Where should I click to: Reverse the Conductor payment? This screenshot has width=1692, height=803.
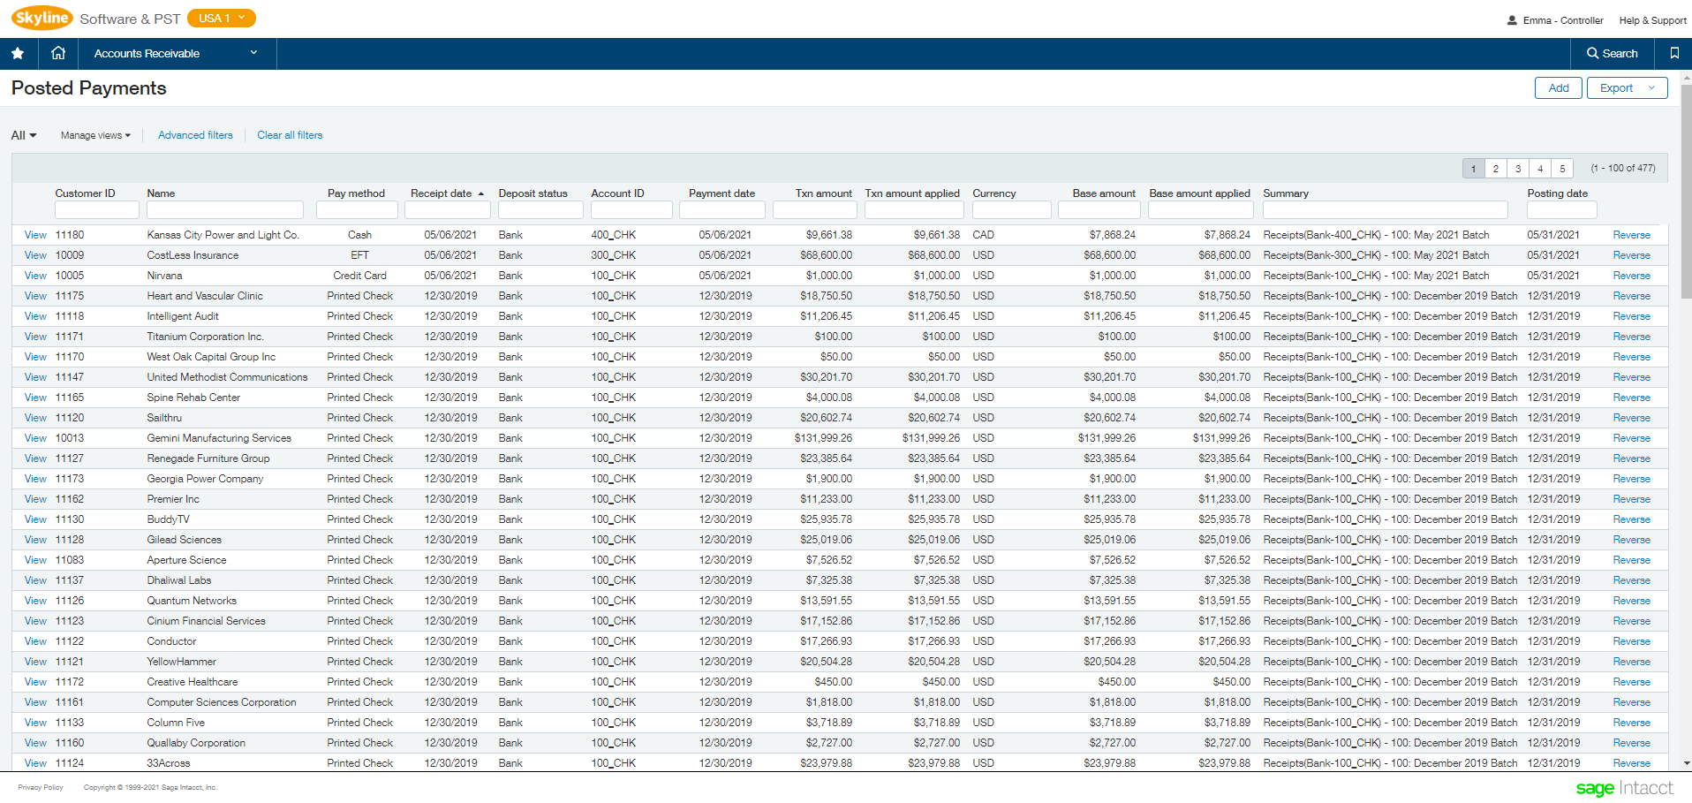(1631, 641)
